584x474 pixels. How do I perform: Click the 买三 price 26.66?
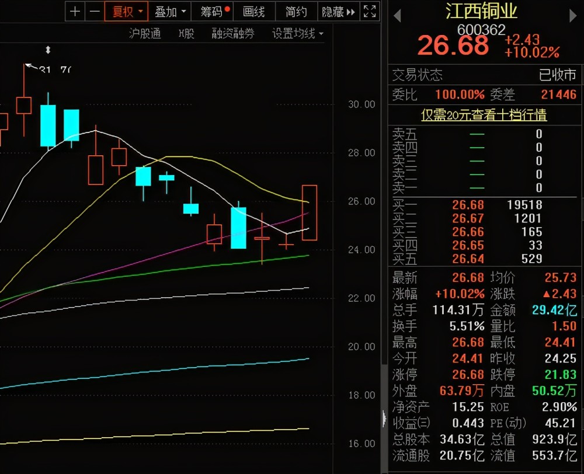(468, 232)
